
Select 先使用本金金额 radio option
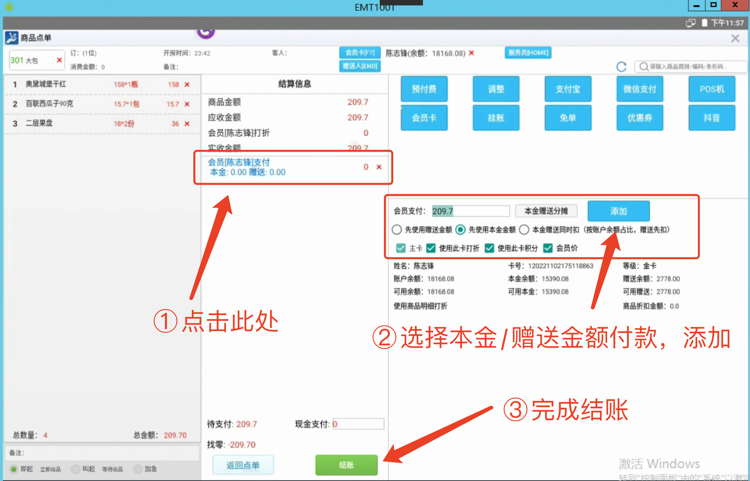460,230
